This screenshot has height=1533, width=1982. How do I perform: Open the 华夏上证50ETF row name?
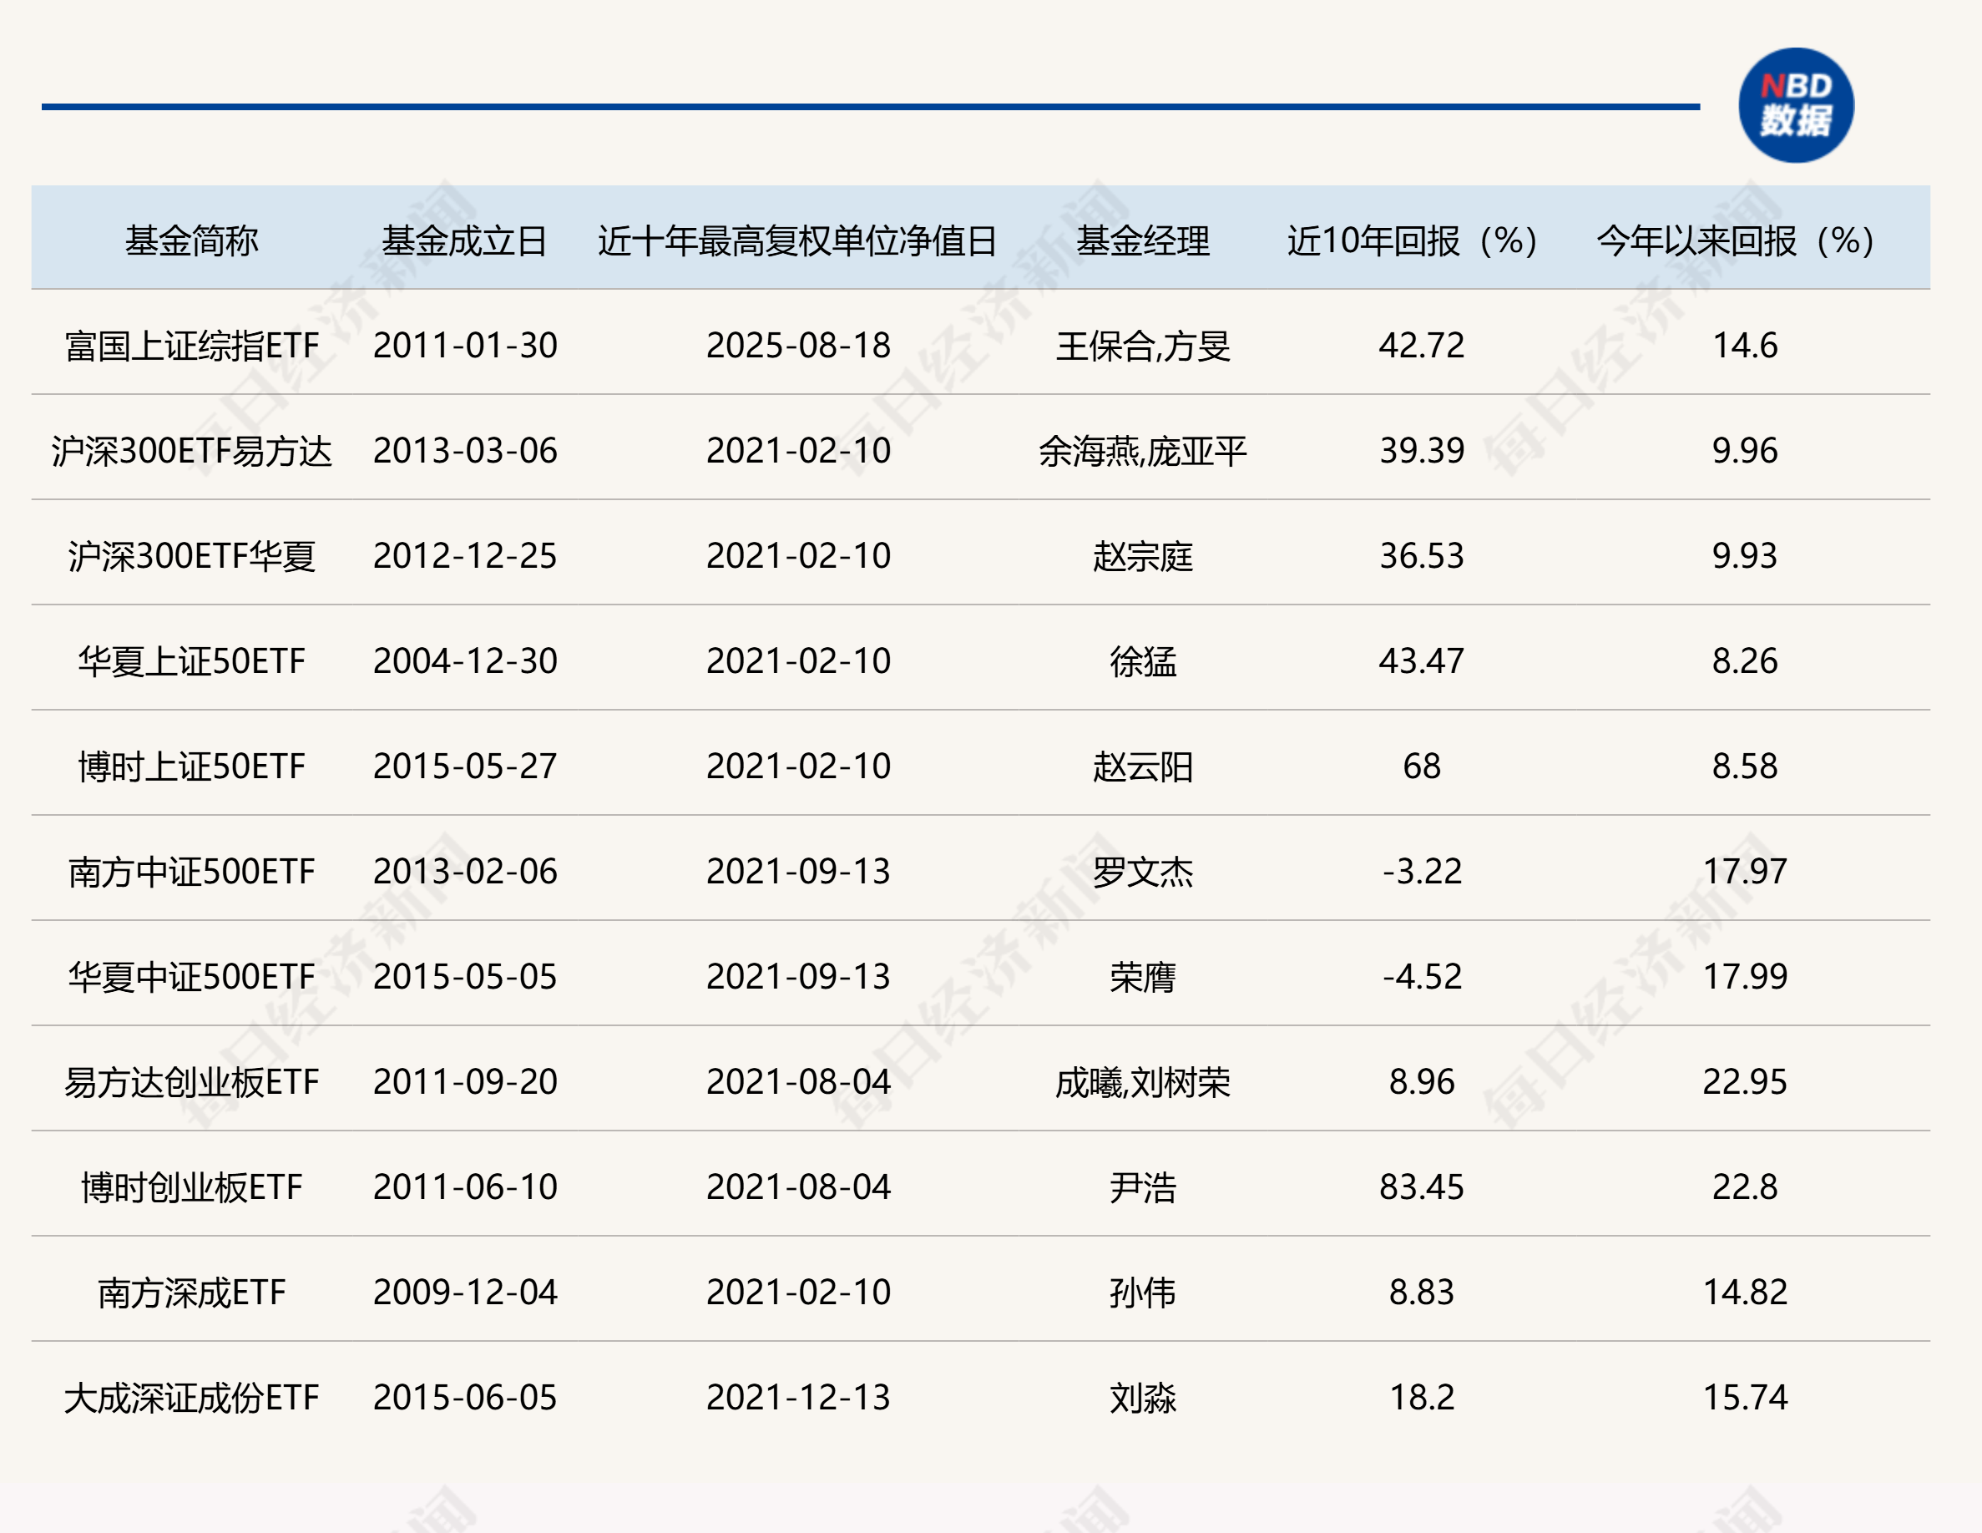pyautogui.click(x=191, y=661)
